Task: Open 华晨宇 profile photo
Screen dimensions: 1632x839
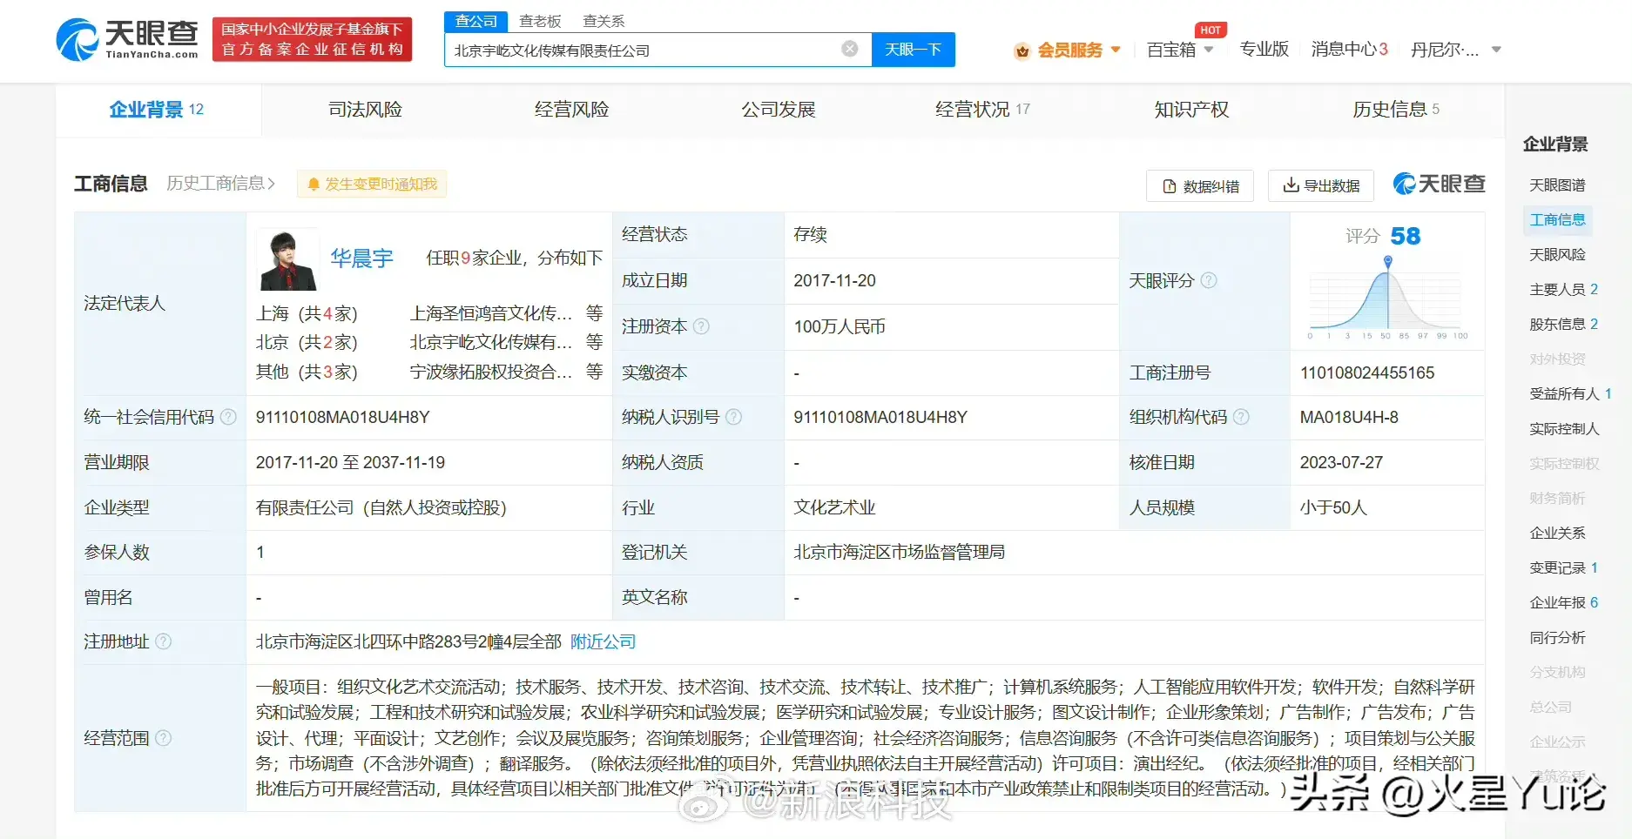Action: click(288, 259)
